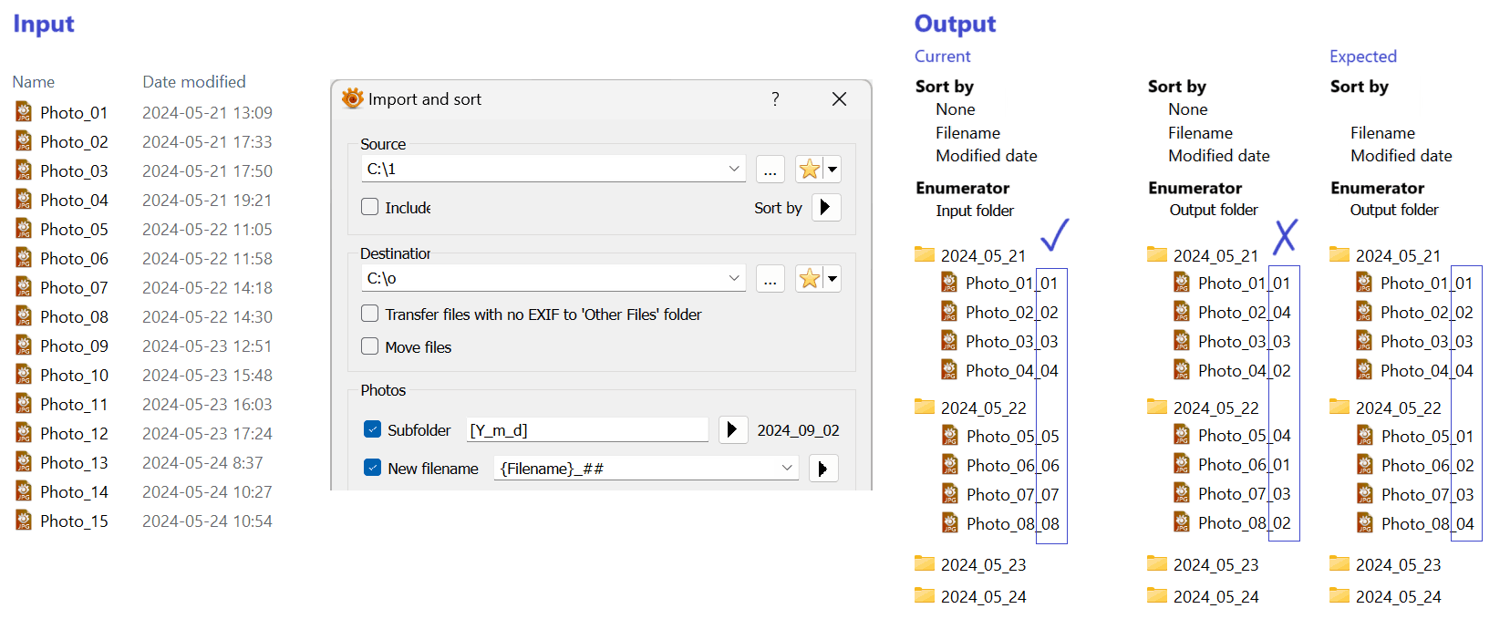Uncheck the Subfolder checkbox
The width and height of the screenshot is (1510, 619).
point(372,429)
